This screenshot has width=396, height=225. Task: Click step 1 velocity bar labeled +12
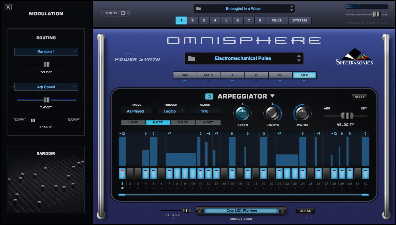point(122,151)
